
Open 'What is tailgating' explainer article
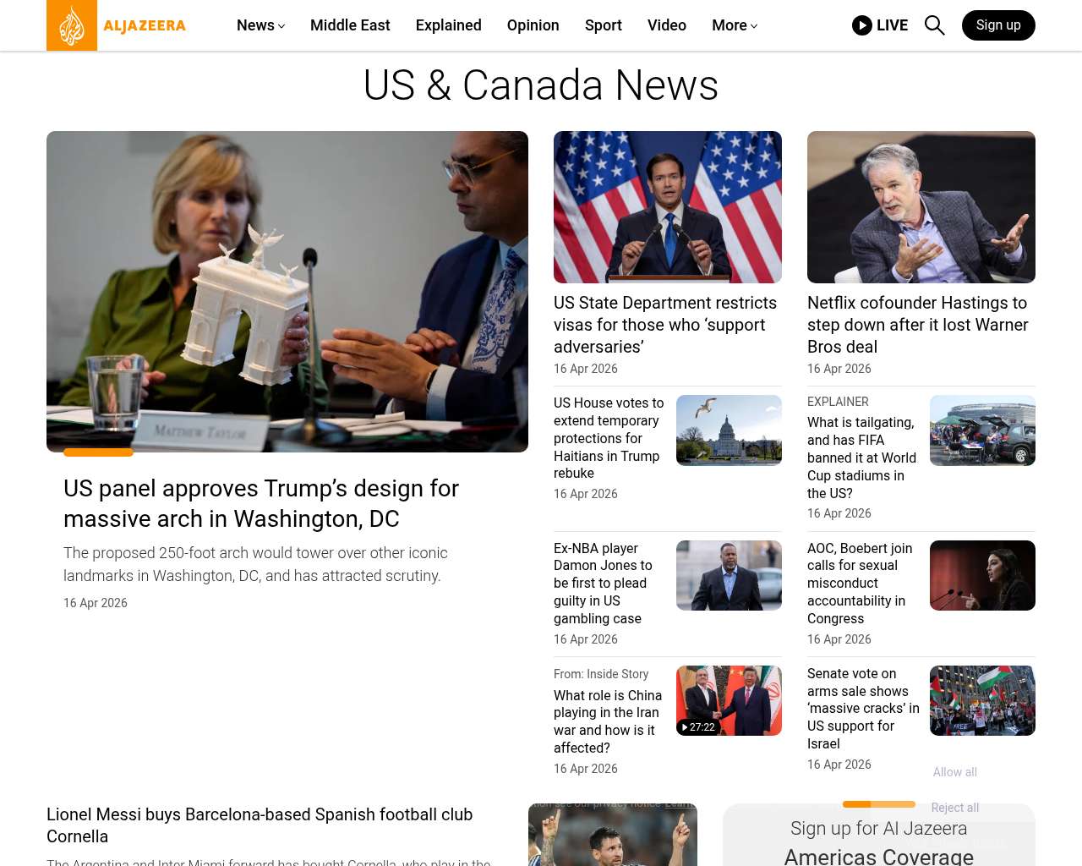[861, 458]
